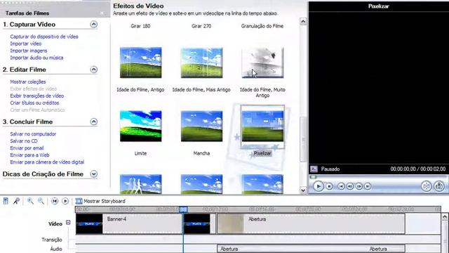The image size is (449, 253).
Task: Click Salvar no computador
Action: pyautogui.click(x=33, y=134)
